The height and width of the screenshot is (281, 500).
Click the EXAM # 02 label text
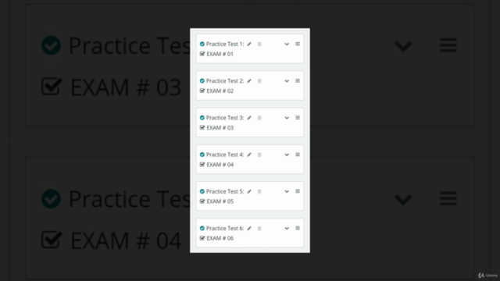click(220, 91)
